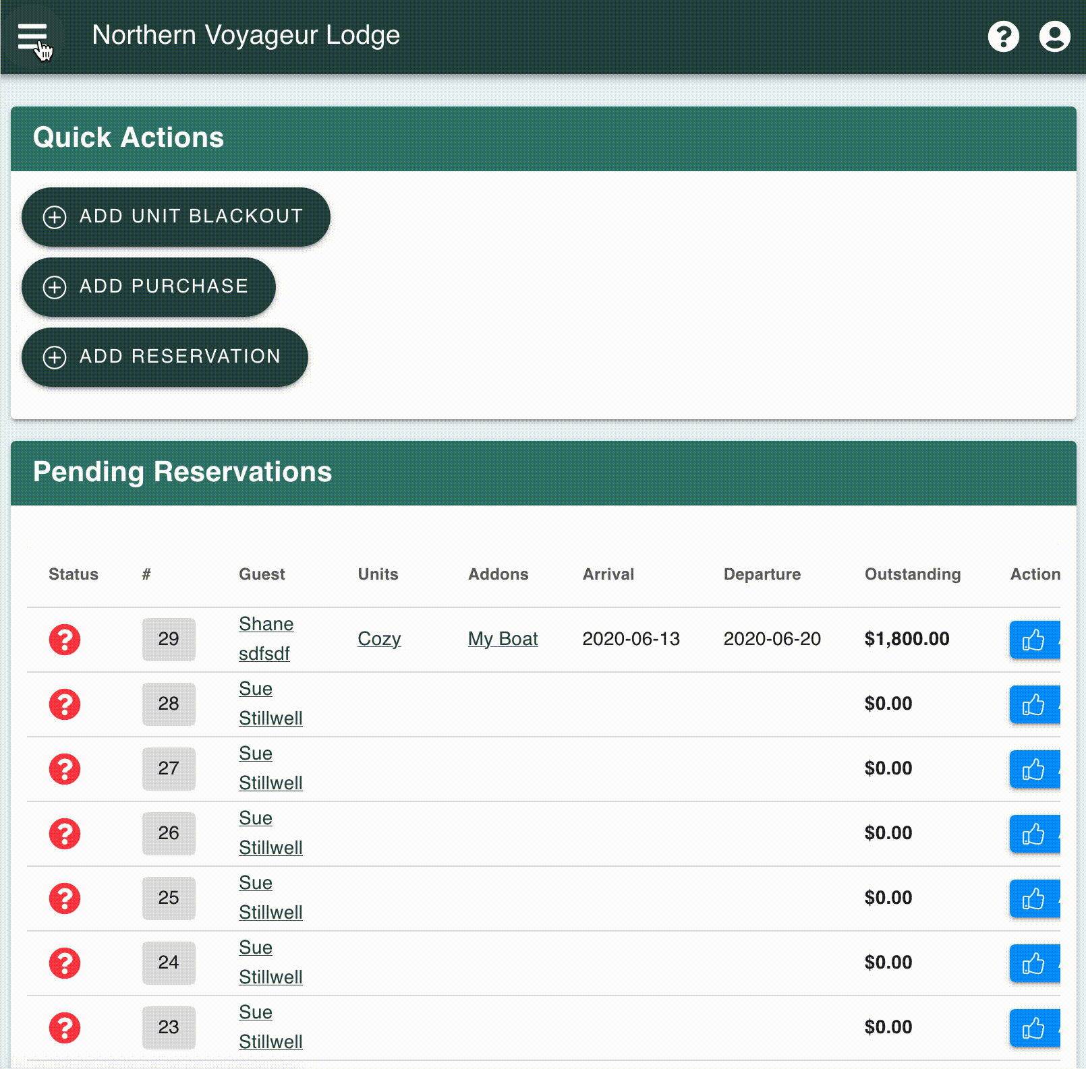Approve reservation 29 with thumbs-up button

1034,640
